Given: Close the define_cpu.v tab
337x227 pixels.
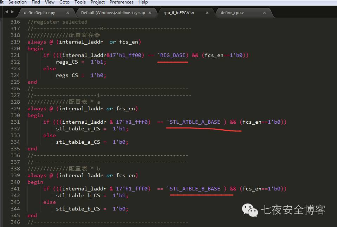Looking at the screenshot, I should 264,13.
